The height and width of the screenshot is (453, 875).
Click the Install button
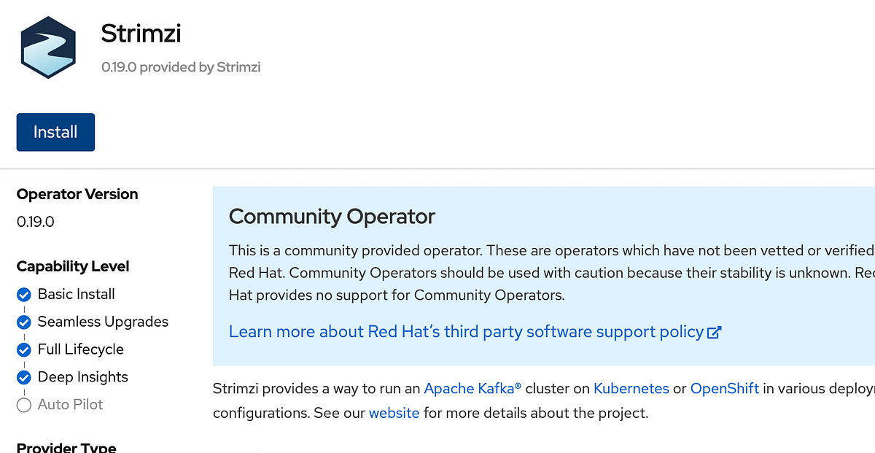click(x=55, y=132)
